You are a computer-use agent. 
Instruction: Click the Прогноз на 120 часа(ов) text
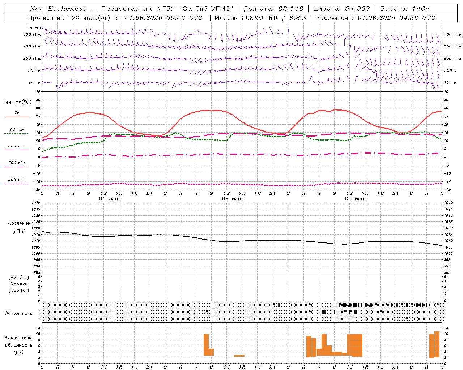point(70,18)
